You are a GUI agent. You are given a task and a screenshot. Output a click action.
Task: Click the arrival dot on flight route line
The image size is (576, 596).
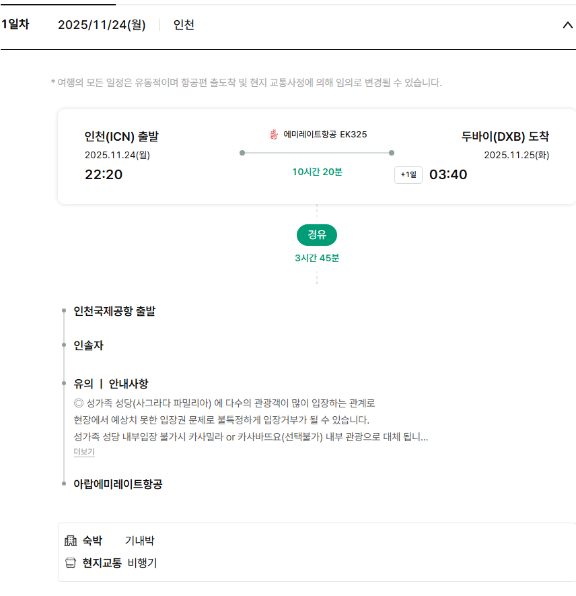[x=392, y=153]
